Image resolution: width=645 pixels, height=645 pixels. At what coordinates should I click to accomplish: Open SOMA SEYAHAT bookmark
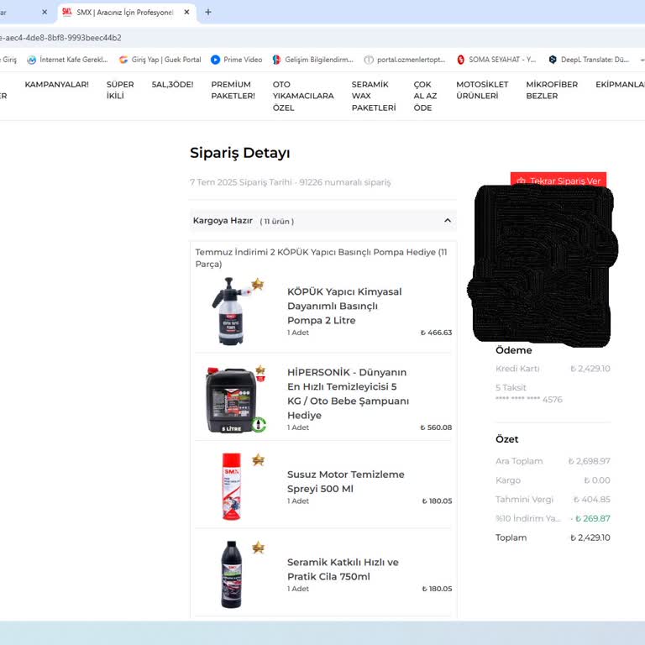[496, 60]
